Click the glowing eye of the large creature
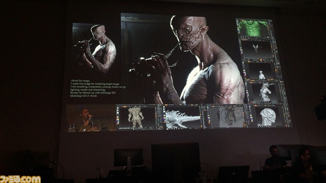Viewport: 326px width, 183px height. 188,28
